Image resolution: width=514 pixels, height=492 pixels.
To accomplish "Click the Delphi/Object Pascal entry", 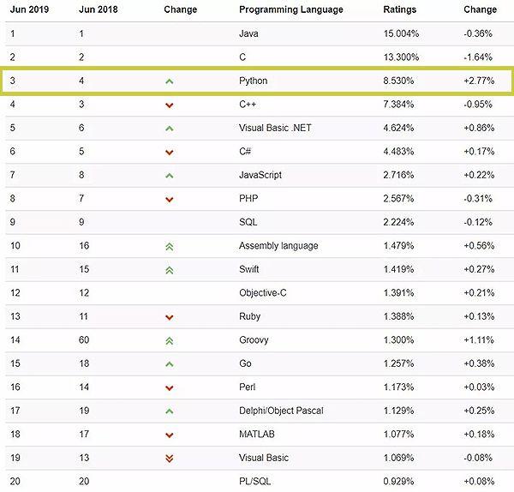I will [281, 411].
